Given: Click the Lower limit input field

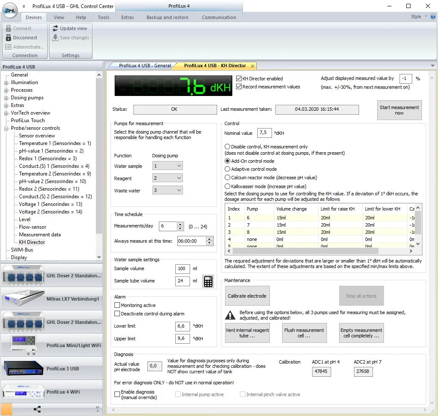Looking at the screenshot, I should (182, 326).
